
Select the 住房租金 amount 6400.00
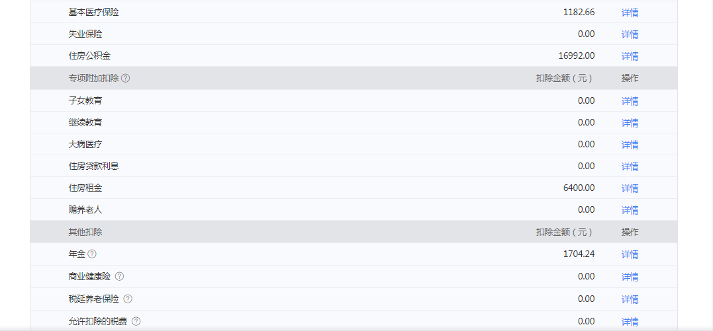(579, 188)
